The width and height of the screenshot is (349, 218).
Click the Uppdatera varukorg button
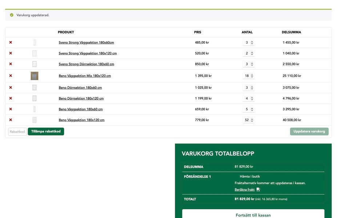[x=309, y=131]
